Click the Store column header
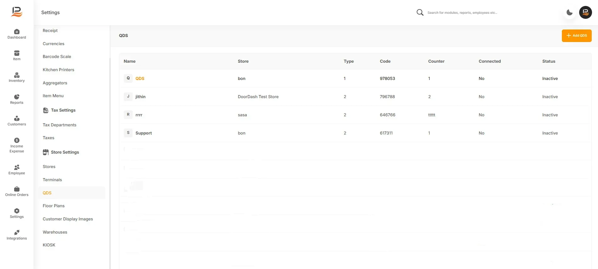The width and height of the screenshot is (598, 269). click(243, 61)
